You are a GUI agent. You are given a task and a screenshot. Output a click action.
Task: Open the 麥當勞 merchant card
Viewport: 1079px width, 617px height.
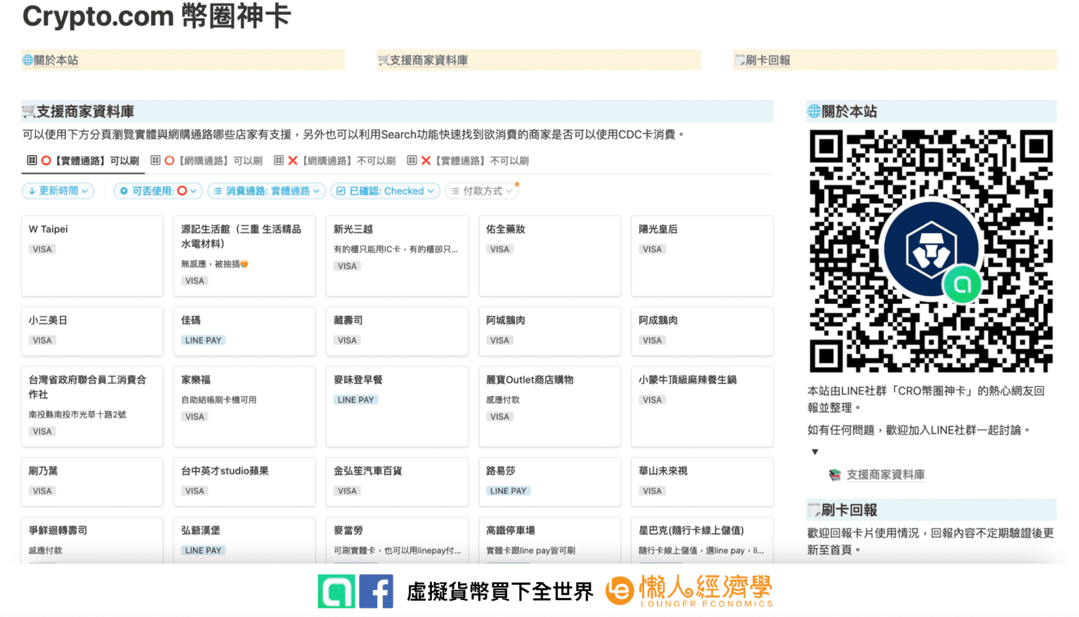point(397,540)
